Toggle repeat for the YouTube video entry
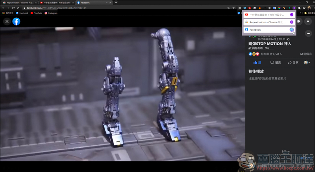The image size is (315, 172). 291,15
